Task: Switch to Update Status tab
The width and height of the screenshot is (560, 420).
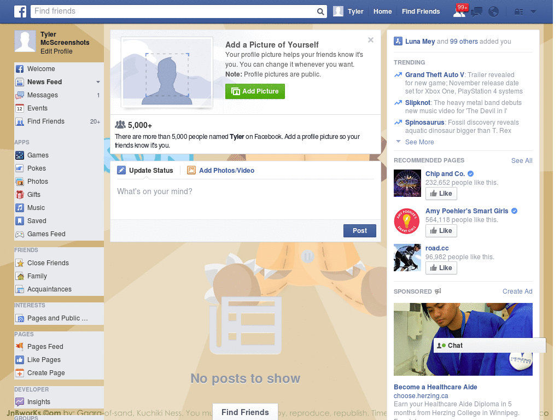Action: (x=145, y=171)
